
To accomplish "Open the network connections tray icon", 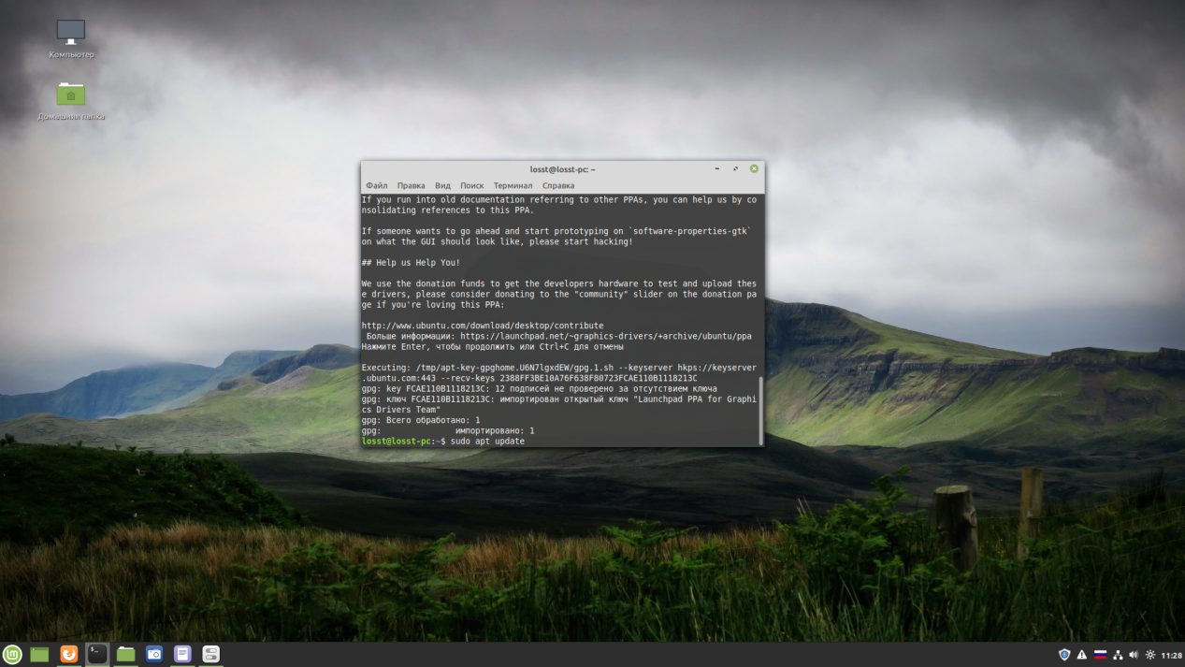I will (x=1118, y=655).
